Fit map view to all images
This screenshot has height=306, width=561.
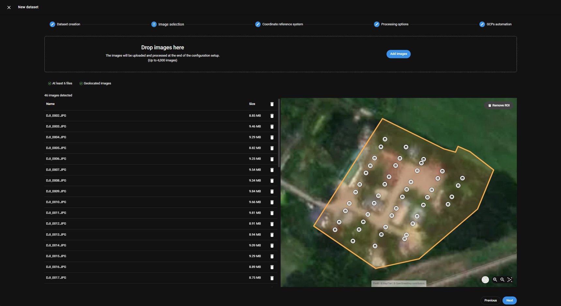coord(510,280)
